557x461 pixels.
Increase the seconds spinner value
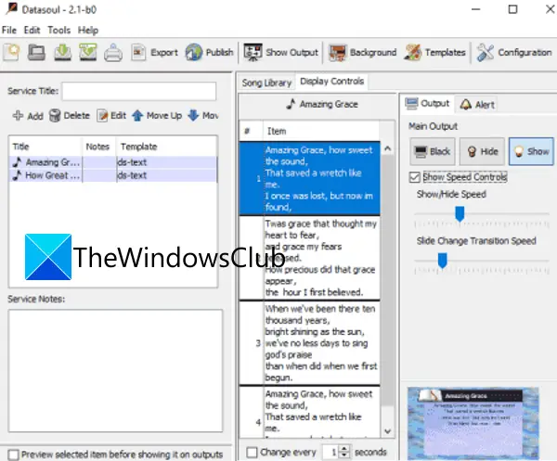[343, 449]
